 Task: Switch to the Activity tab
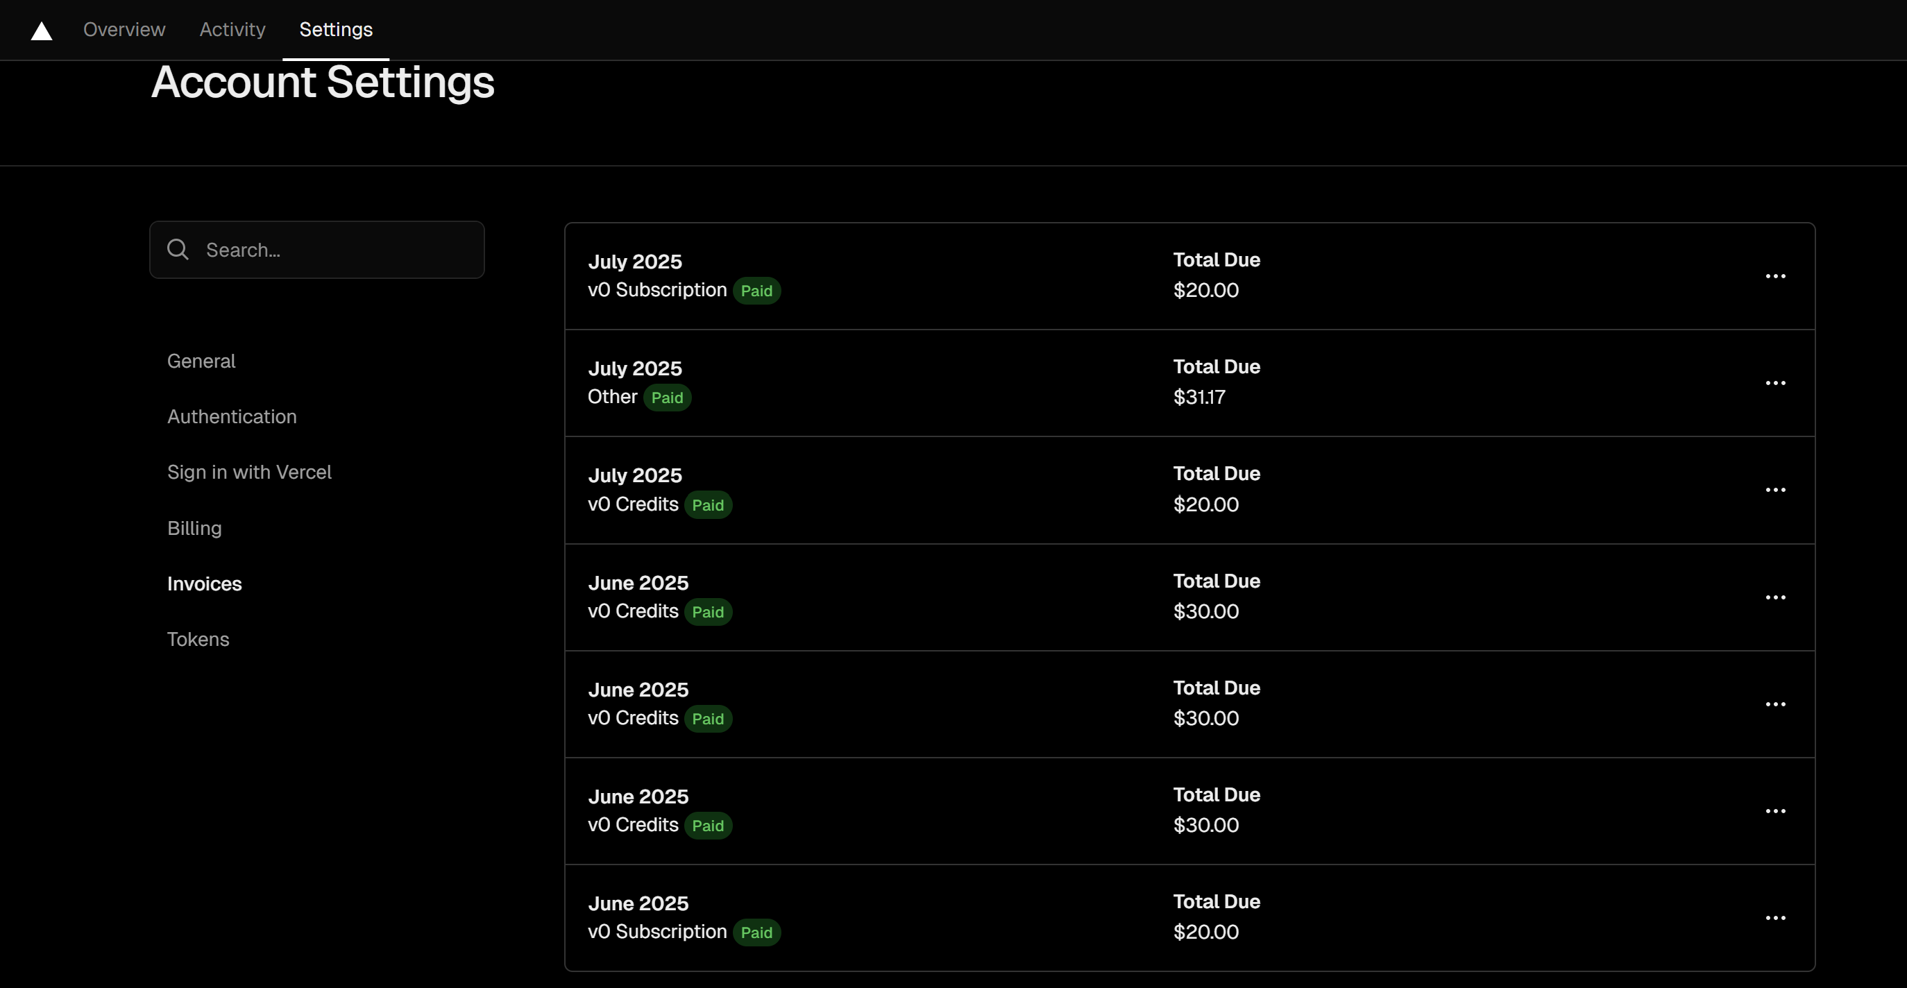[x=232, y=30]
